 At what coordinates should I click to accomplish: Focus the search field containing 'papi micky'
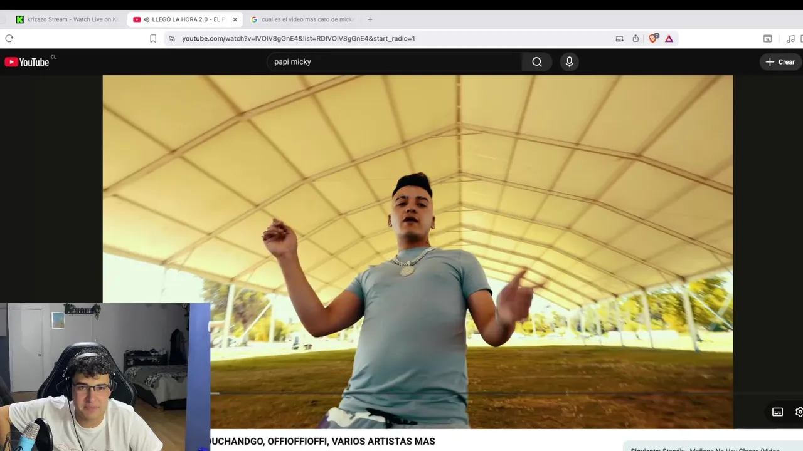click(x=395, y=61)
